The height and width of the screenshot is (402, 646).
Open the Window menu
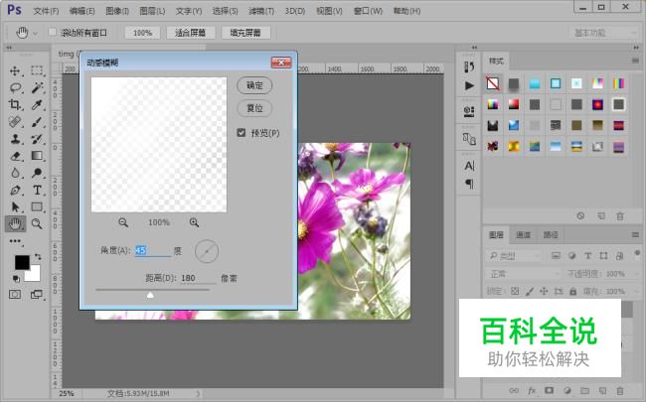click(368, 11)
